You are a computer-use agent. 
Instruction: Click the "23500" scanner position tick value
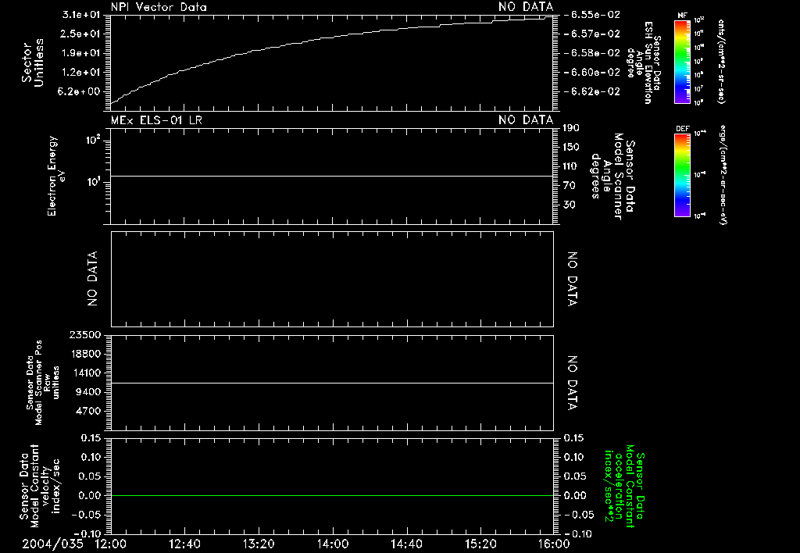pos(86,334)
